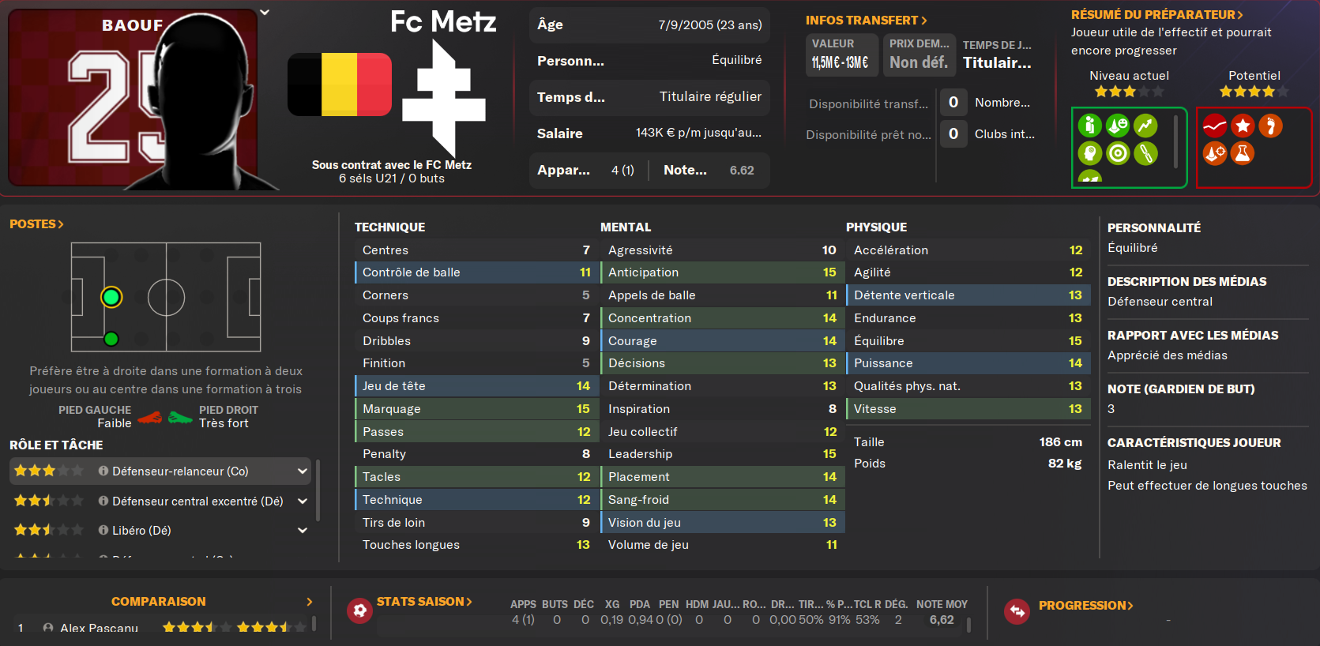Screen dimensions: 1320x646
Task: Click the football icon beside Stats Saison
Action: [359, 610]
